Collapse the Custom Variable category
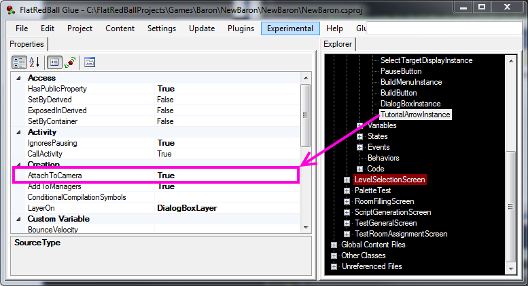Image resolution: width=528 pixels, height=286 pixels. click(x=18, y=219)
